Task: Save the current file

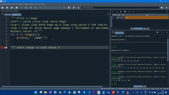Action: [x=12, y=8]
